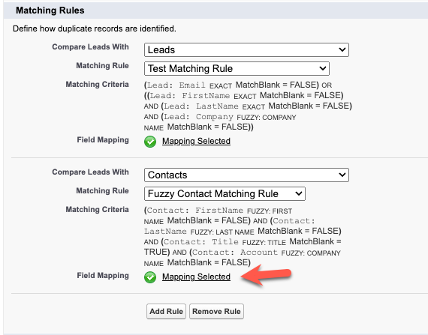Open the Contacts comparison object dropdown
428x335 pixels.
click(x=246, y=175)
